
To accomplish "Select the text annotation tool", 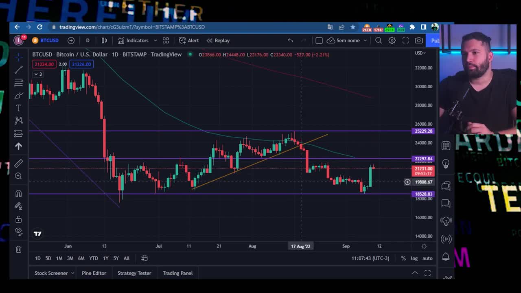I will pyautogui.click(x=18, y=108).
